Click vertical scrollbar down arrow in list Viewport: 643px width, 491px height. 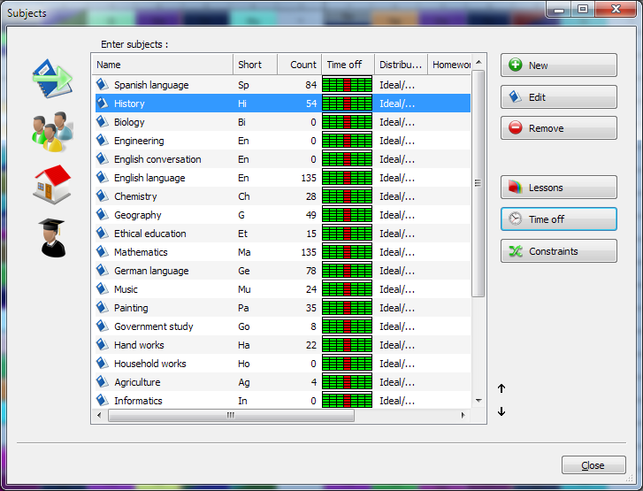(x=478, y=401)
